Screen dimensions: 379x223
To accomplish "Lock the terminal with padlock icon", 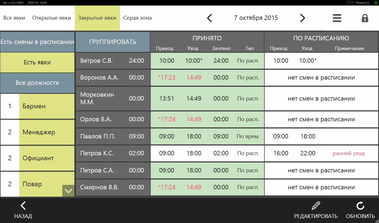I will [365, 18].
